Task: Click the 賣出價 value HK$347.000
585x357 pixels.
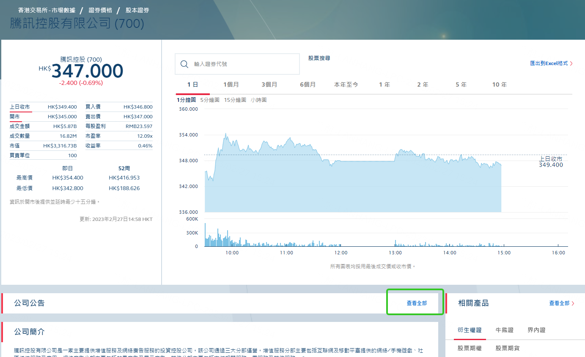Action: [138, 117]
